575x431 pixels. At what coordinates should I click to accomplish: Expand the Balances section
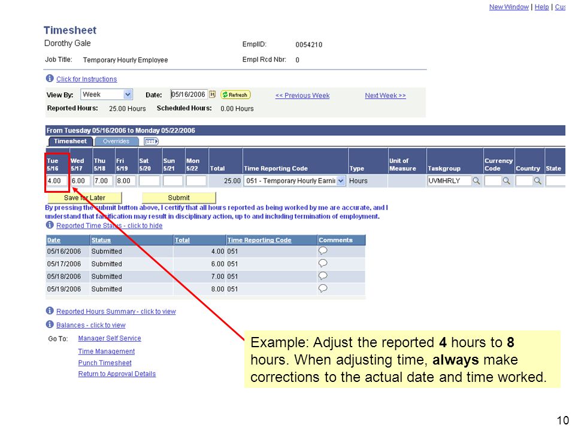pos(90,325)
